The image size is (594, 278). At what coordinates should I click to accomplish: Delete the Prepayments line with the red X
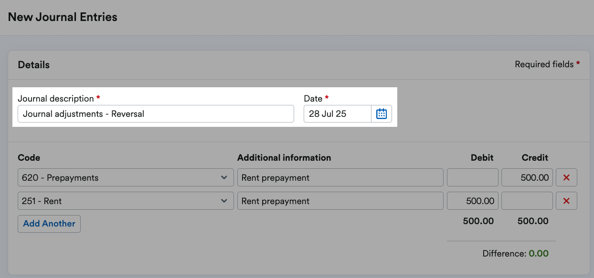[x=566, y=177]
